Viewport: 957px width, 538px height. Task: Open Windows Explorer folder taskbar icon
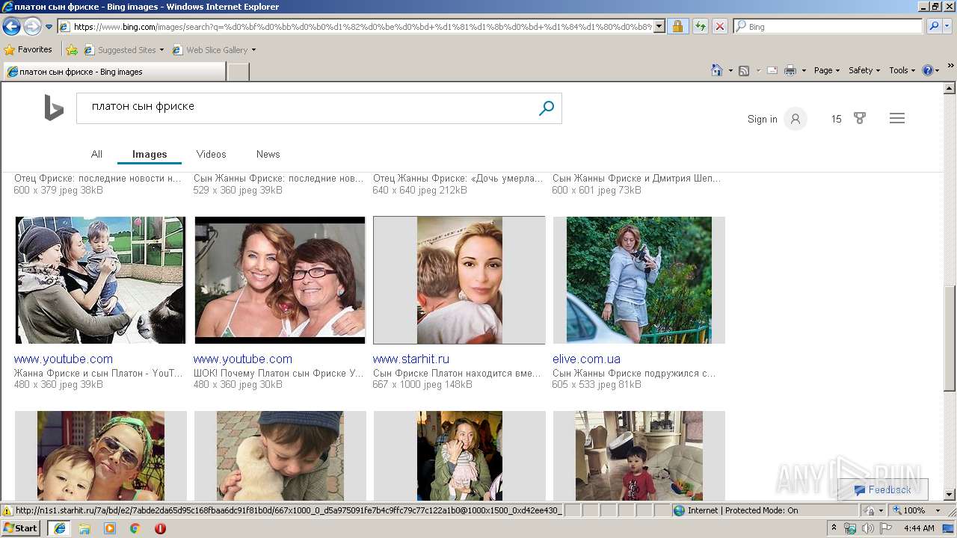point(85,528)
